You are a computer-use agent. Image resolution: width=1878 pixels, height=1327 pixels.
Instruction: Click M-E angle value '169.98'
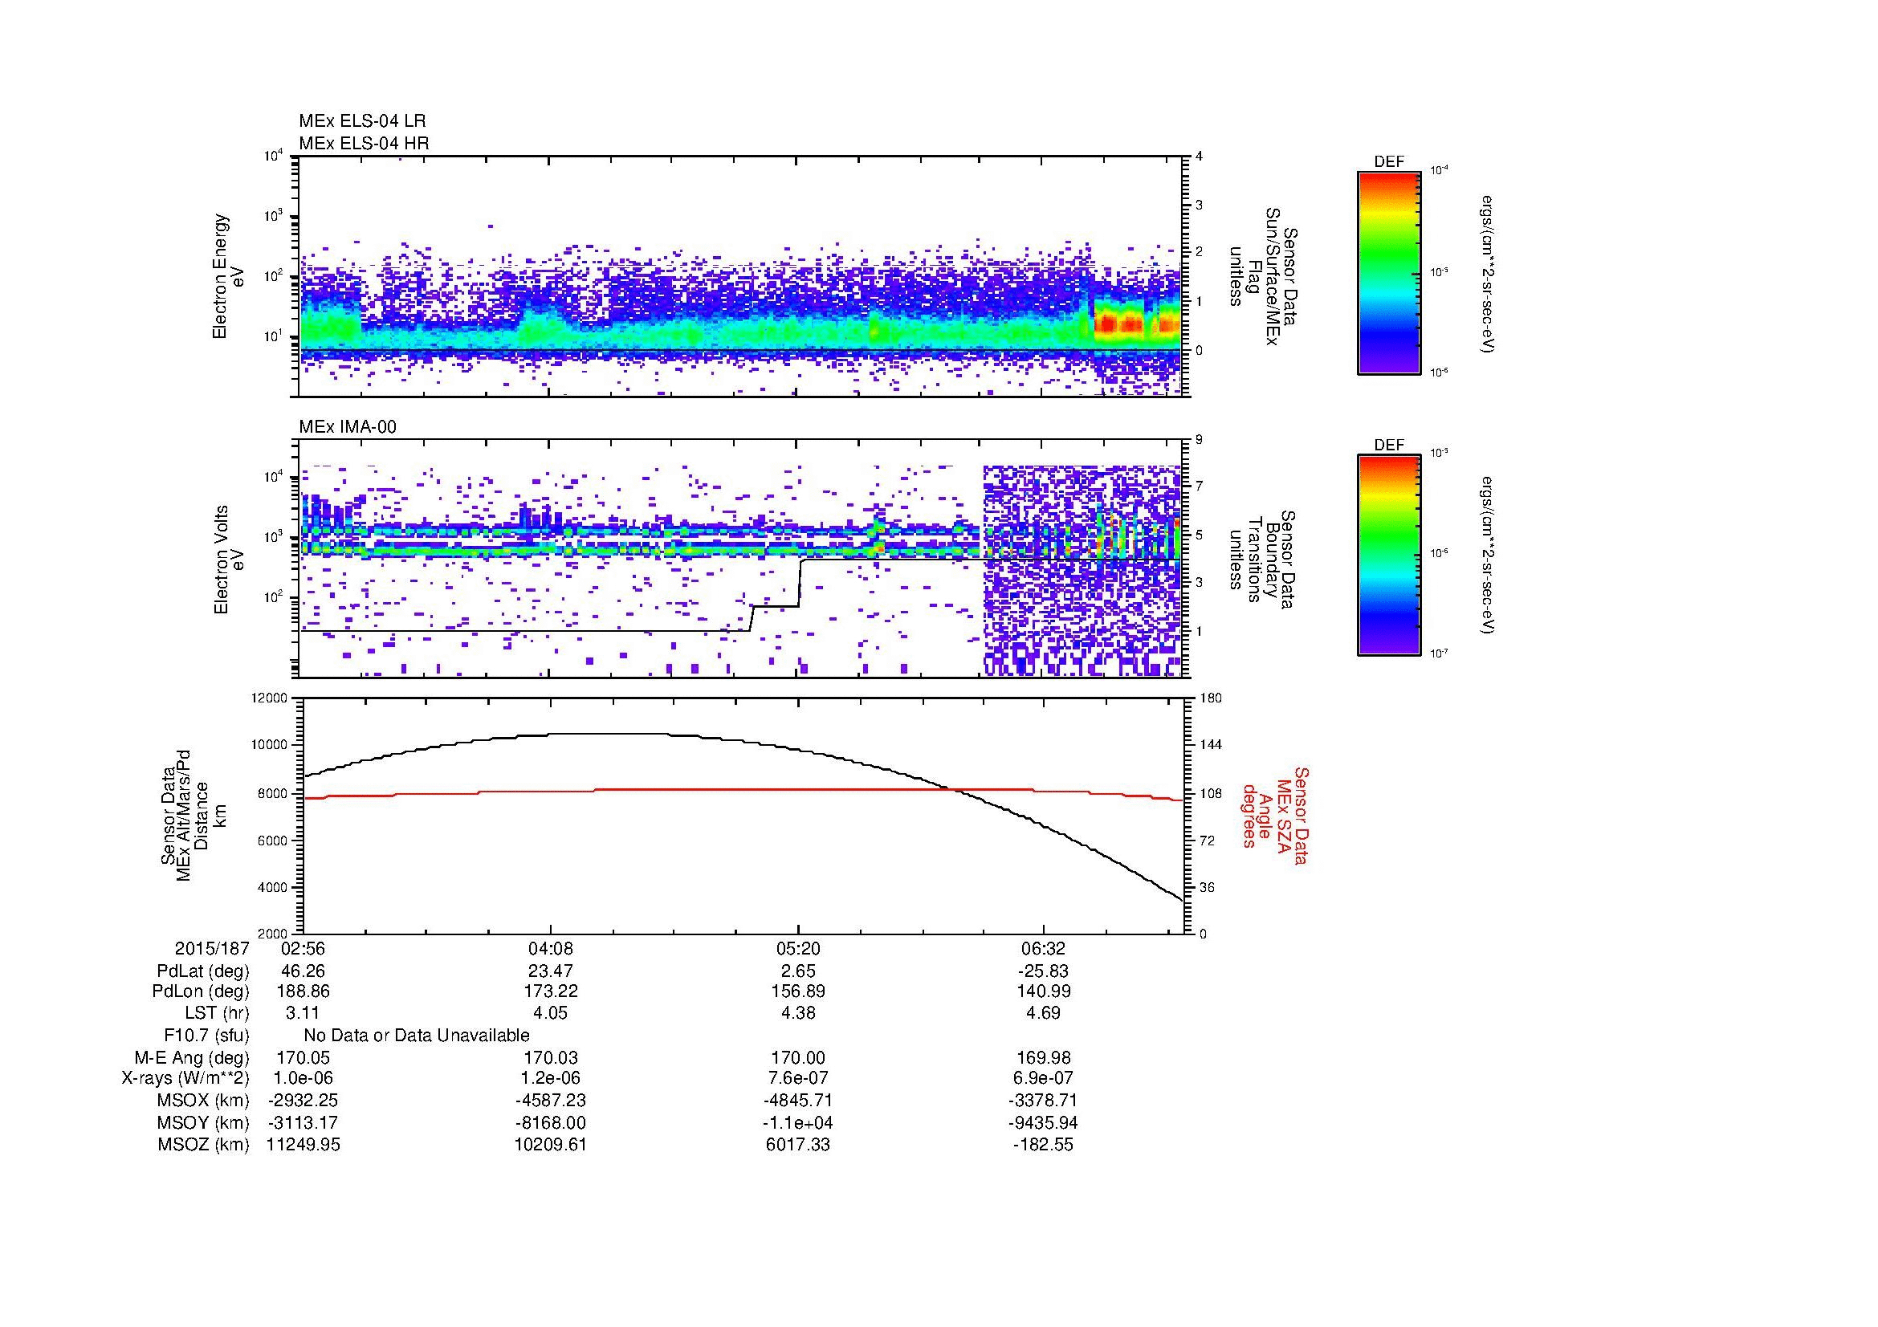click(x=1044, y=1058)
